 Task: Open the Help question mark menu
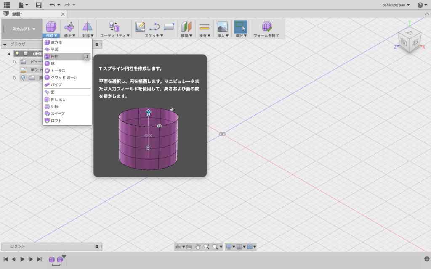pyautogui.click(x=420, y=5)
